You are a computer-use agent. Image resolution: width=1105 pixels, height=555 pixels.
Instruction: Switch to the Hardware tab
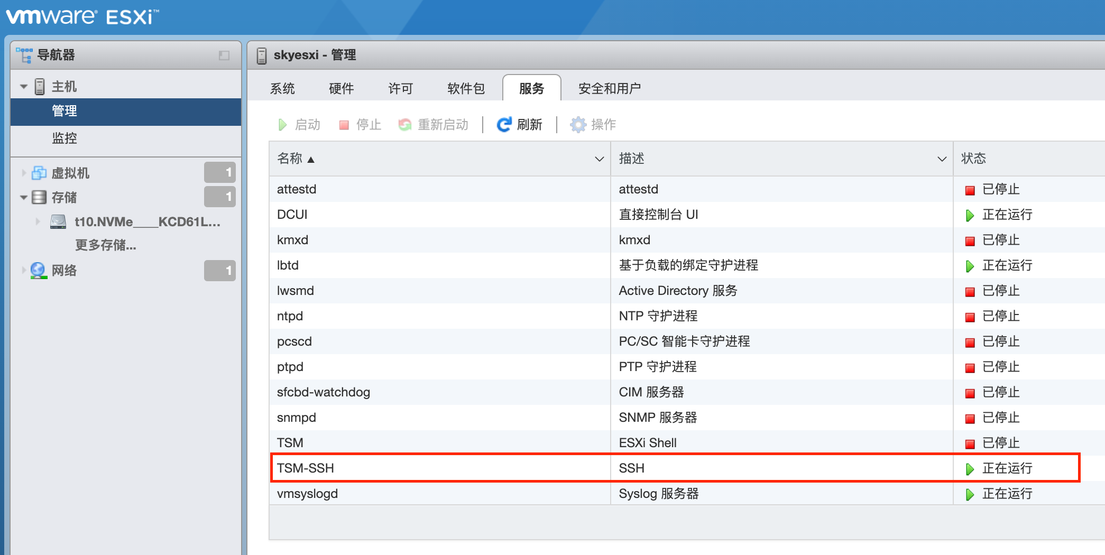pos(341,88)
